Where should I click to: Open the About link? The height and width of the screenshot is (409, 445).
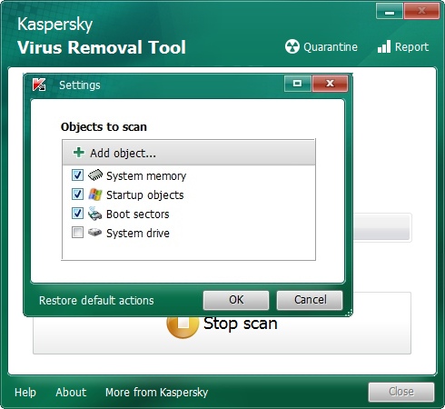point(71,393)
